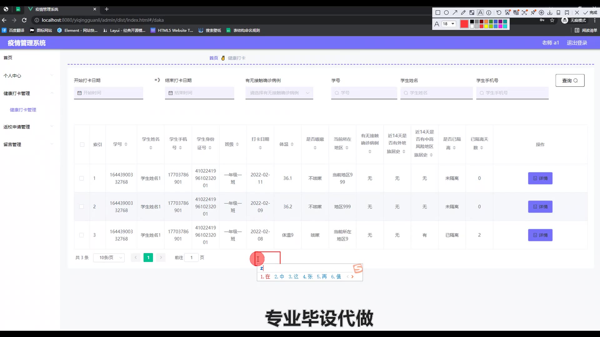Image resolution: width=600 pixels, height=337 pixels.
Task: Choose the black color swatch
Action: click(x=472, y=22)
